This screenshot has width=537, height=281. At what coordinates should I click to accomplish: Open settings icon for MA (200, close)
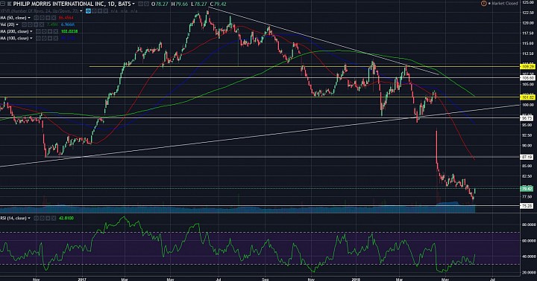(x=44, y=31)
